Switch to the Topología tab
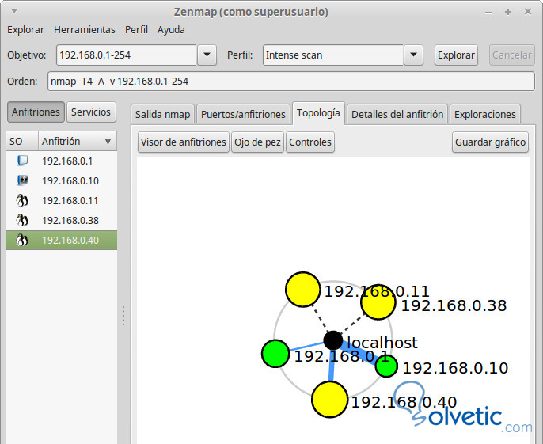The width and height of the screenshot is (543, 444). click(x=318, y=113)
